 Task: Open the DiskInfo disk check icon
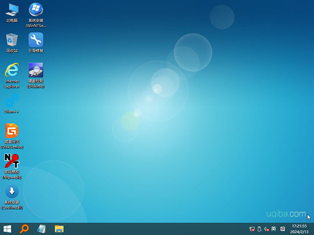tap(36, 70)
